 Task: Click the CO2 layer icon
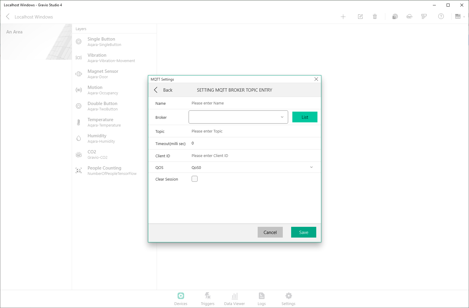[79, 155]
